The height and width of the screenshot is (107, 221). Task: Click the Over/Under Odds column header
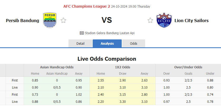tap(188, 67)
